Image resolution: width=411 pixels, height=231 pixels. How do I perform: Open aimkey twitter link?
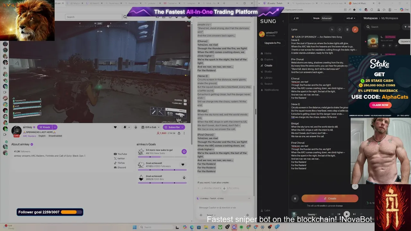(x=119, y=158)
